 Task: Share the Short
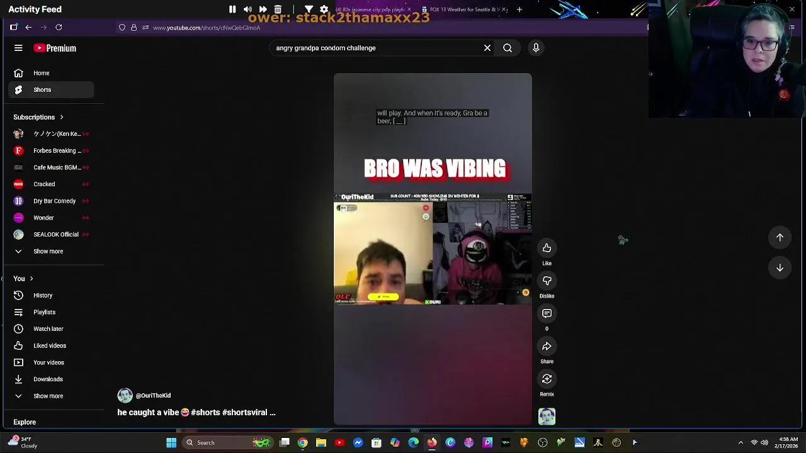(x=547, y=346)
